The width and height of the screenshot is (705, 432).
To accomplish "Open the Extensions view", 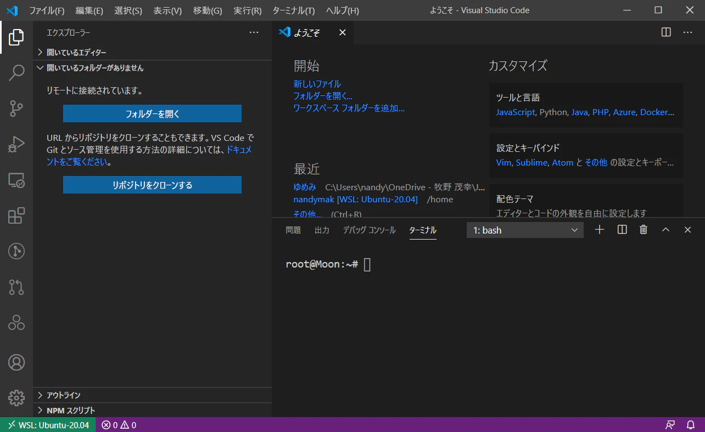I will (x=16, y=216).
